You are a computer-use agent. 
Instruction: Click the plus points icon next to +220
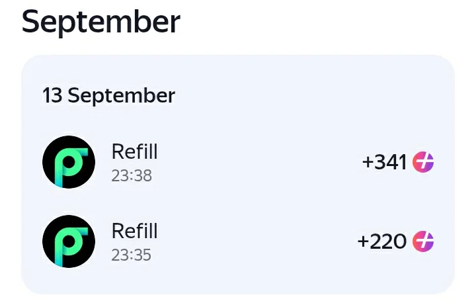click(x=423, y=241)
